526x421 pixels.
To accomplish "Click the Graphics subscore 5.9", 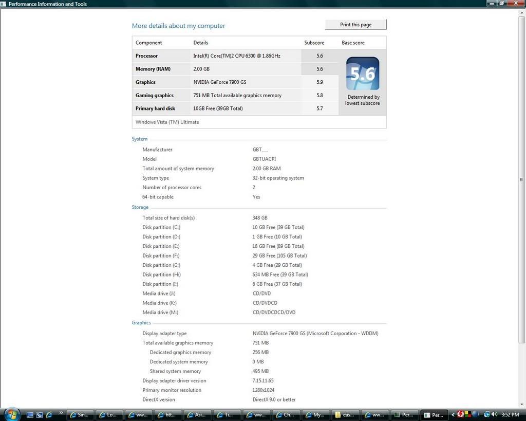I will point(320,82).
